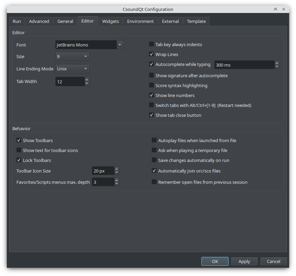
Task: Open the Size dropdown showing 9
Action: 72,56
